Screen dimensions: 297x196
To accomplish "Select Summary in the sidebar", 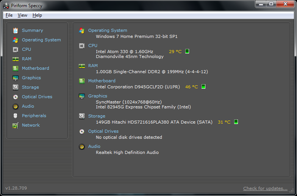I will pos(33,30).
